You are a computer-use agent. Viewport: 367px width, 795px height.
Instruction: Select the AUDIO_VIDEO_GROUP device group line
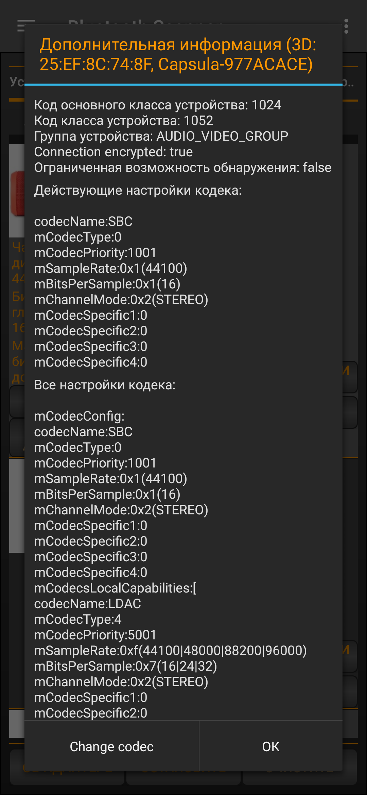tap(161, 136)
